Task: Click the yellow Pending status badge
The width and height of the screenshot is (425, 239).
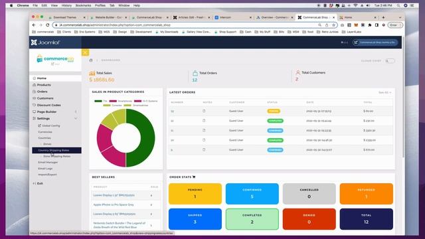Action: (274, 111)
